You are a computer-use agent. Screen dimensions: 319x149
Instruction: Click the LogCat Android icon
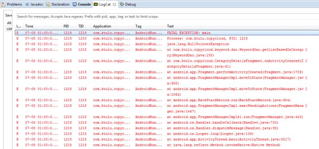pos(96,4)
